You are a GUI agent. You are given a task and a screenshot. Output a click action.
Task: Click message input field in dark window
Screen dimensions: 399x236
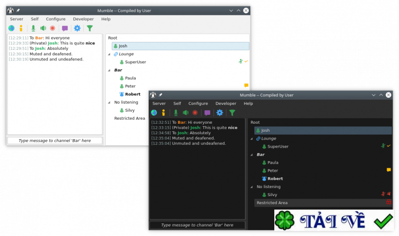click(x=198, y=225)
